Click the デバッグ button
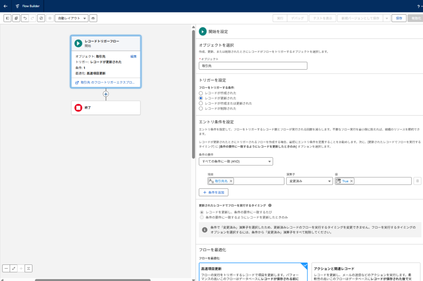423x281 pixels. (297, 18)
